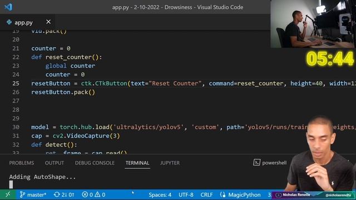356x200 pixels.
Task: Click 'Adding AutoShape...' terminal output
Action: coord(42,177)
